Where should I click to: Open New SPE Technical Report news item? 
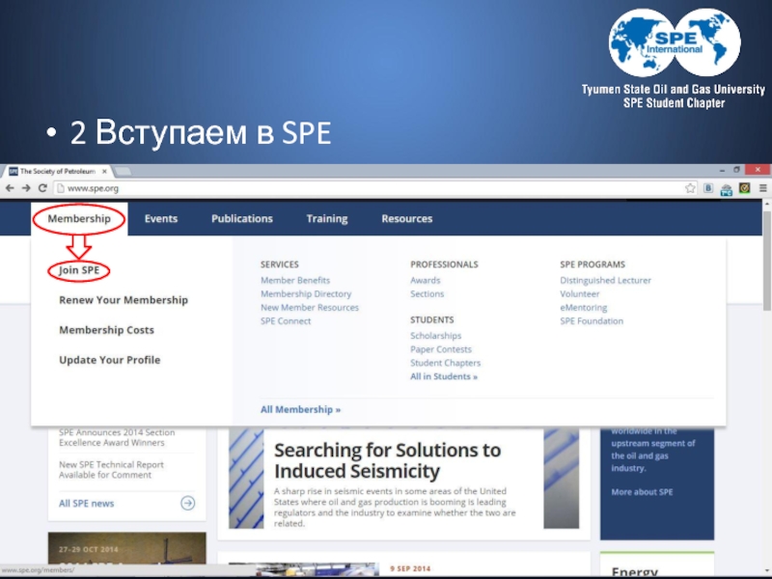(111, 470)
